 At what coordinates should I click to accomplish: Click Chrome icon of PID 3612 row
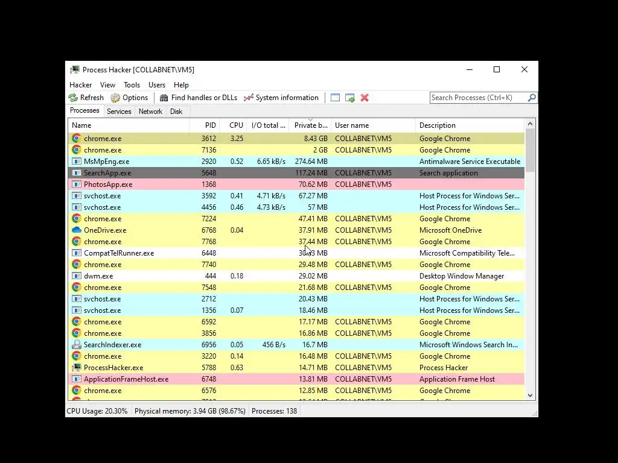click(x=77, y=139)
